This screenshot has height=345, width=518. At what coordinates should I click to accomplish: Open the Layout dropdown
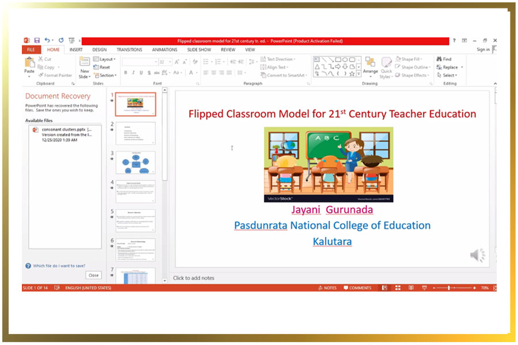(104, 59)
